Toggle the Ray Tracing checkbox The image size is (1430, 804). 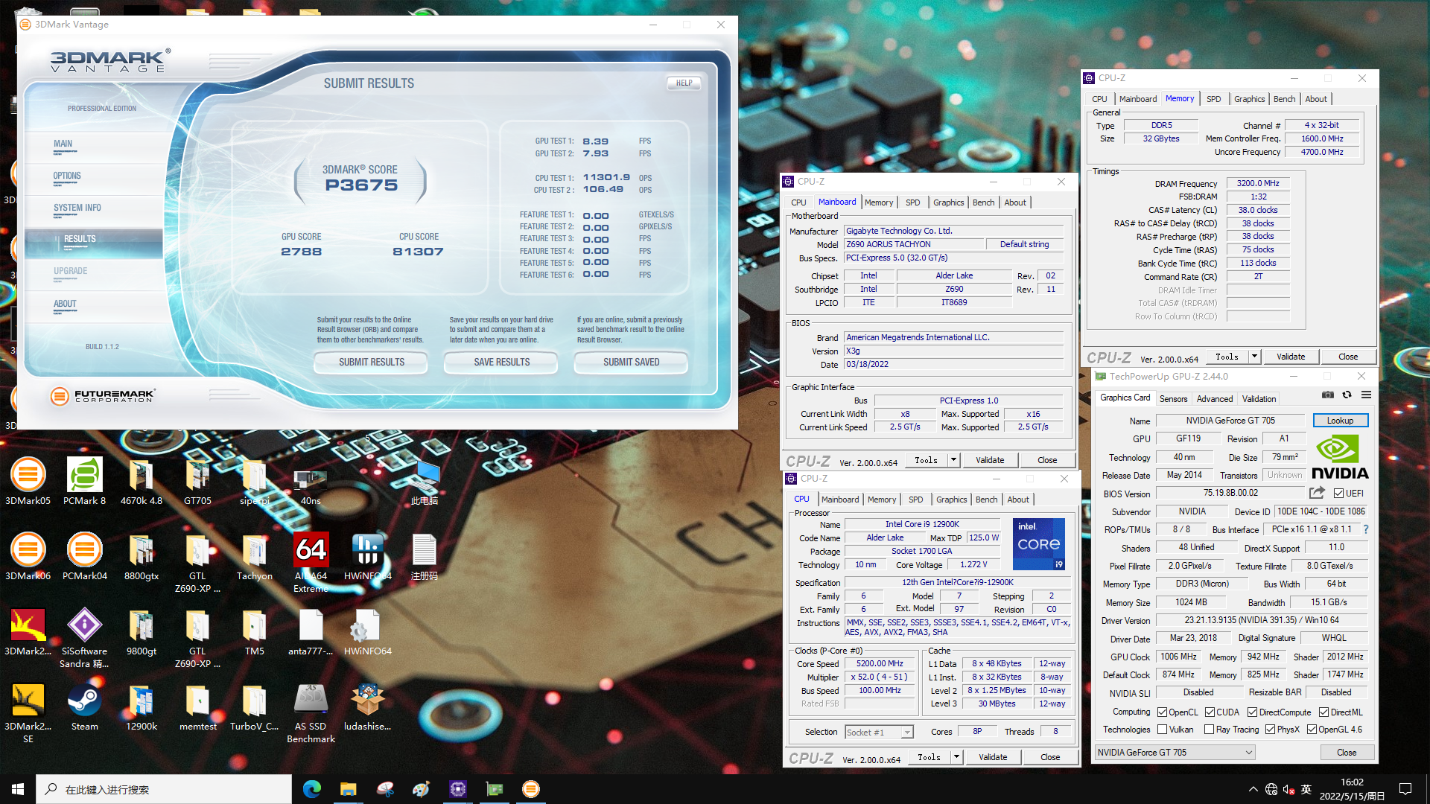(x=1209, y=730)
